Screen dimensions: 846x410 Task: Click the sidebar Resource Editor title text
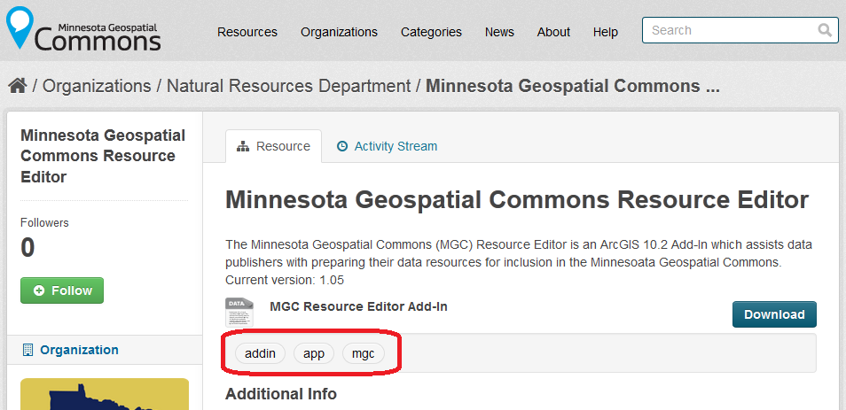pyautogui.click(x=103, y=156)
